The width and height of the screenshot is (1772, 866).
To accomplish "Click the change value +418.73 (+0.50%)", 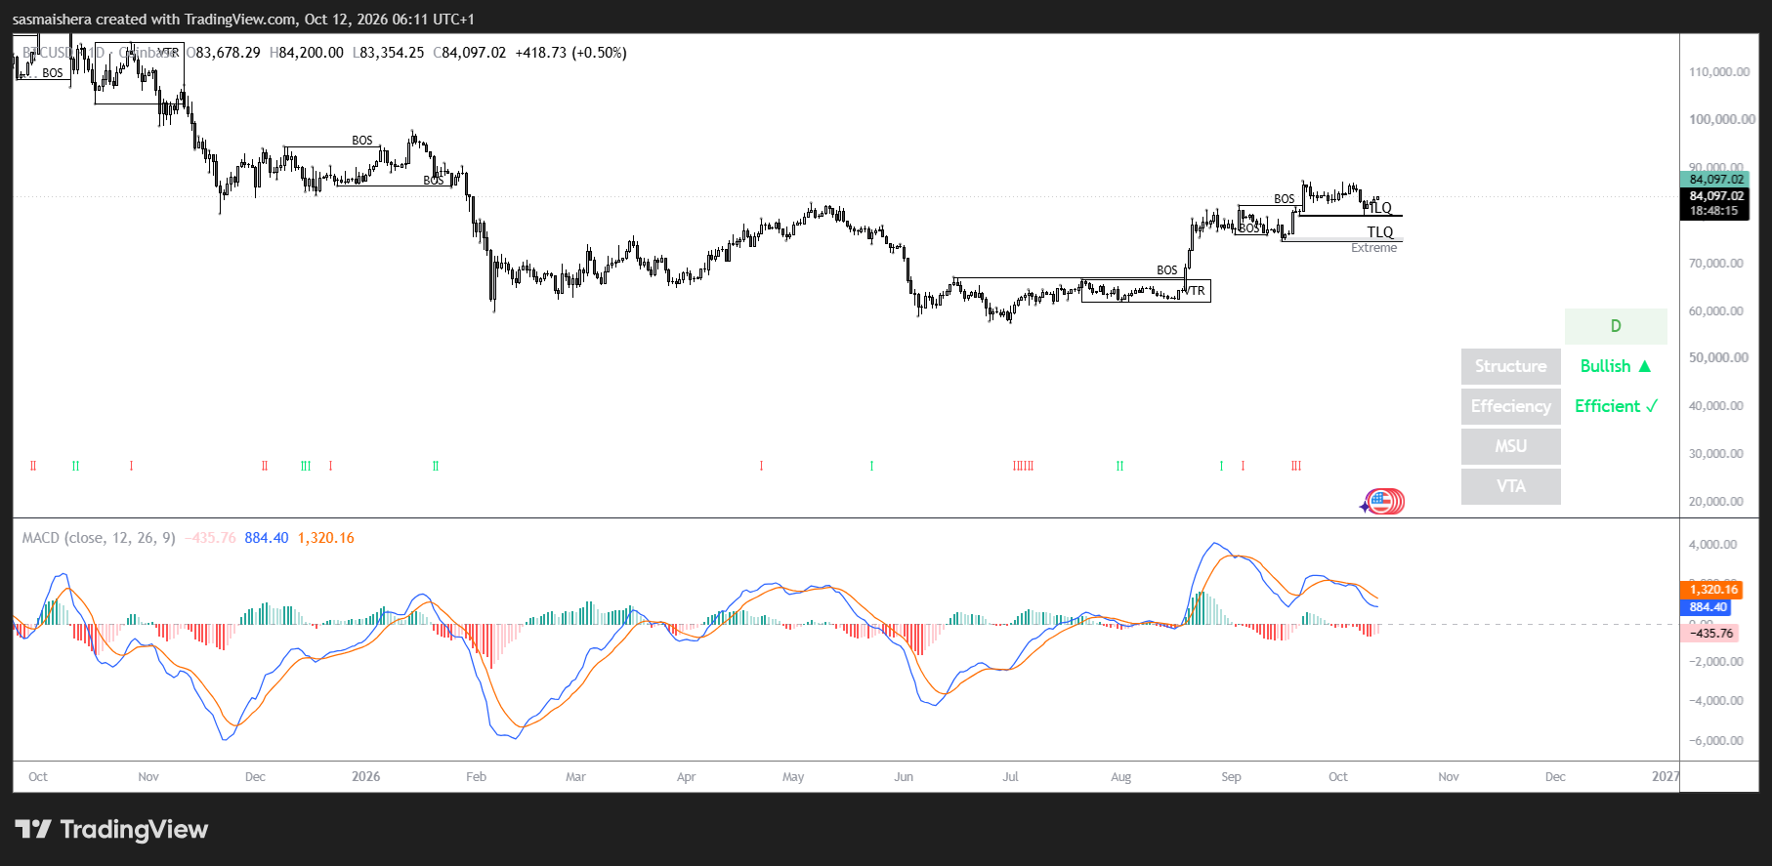I will coord(571,53).
